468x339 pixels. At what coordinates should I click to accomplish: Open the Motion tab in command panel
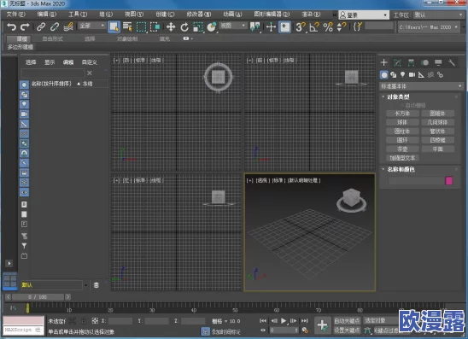point(424,62)
